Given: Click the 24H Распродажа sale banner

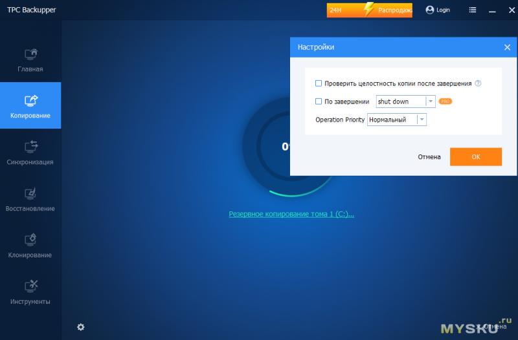Looking at the screenshot, I should click(x=369, y=10).
